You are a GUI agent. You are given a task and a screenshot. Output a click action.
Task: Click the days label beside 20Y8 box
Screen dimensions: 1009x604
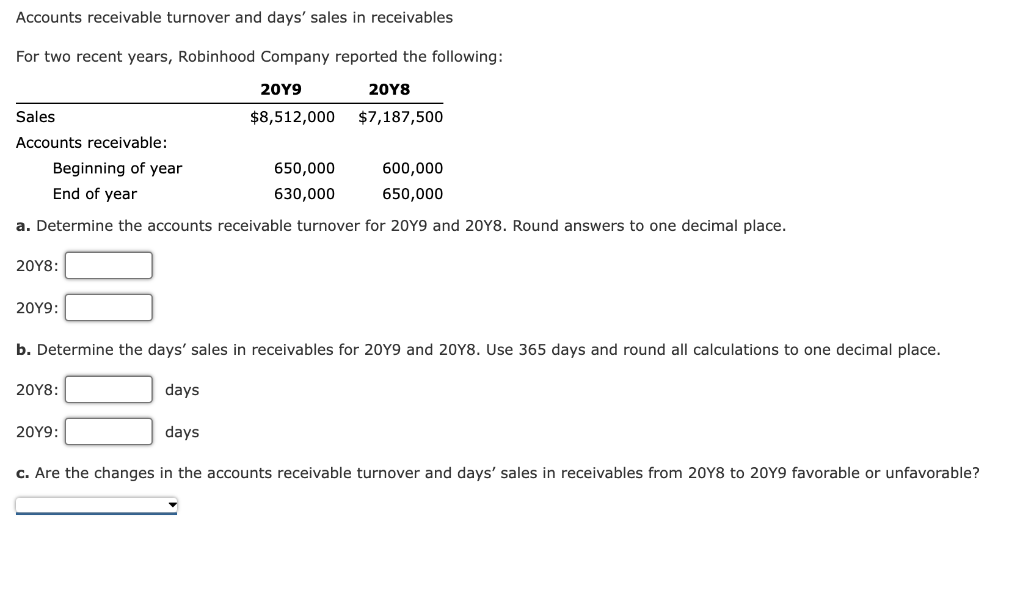pyautogui.click(x=181, y=390)
